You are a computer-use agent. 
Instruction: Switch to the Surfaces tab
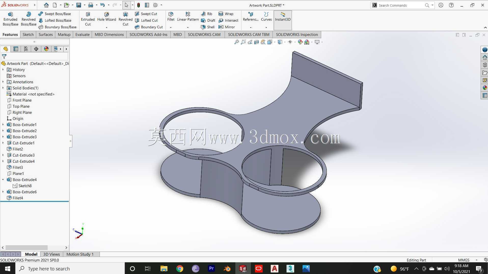point(46,35)
